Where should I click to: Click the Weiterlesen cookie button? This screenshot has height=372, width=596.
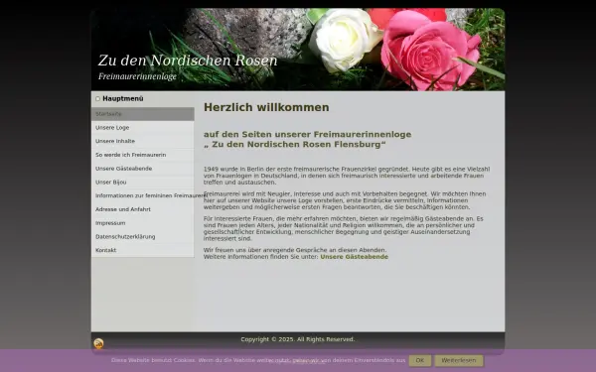point(459,361)
